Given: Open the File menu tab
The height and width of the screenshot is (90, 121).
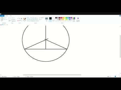Looking at the screenshot, I should point(2,16).
